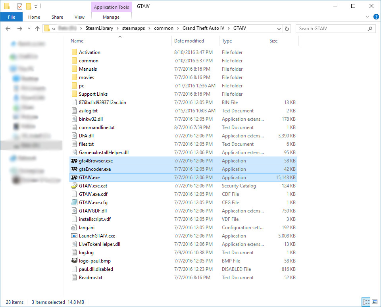Sort by the Size column header
Image resolution: width=381 pixels, height=307 pixels.
[x=283, y=41]
